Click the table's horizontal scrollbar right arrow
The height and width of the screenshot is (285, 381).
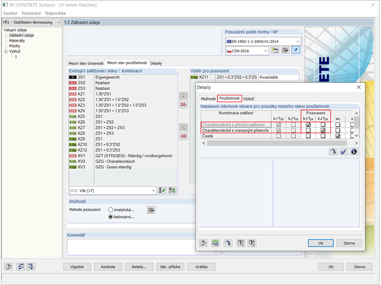point(356,143)
